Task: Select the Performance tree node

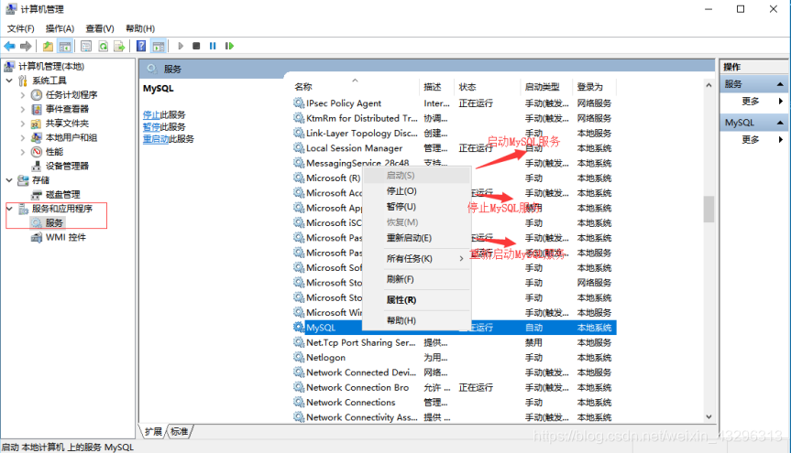Action: pos(54,152)
